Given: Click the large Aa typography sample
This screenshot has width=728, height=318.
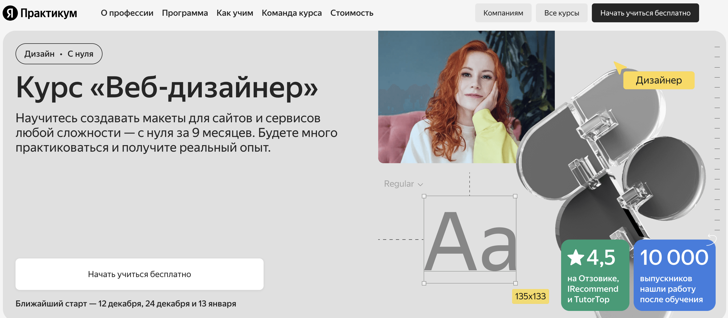Looking at the screenshot, I should coord(470,241).
